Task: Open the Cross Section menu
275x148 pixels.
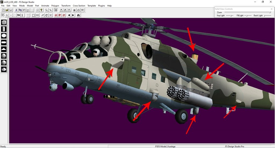Action: 79,6
